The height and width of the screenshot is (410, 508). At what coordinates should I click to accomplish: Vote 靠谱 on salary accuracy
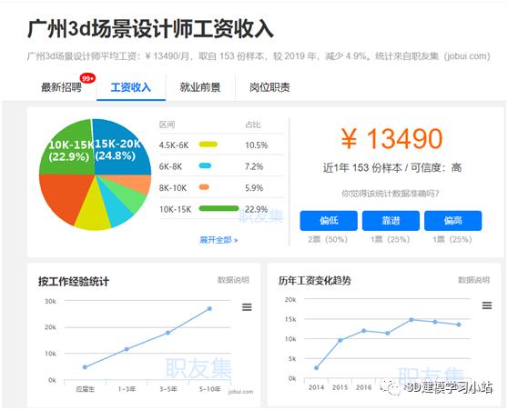[x=391, y=221]
